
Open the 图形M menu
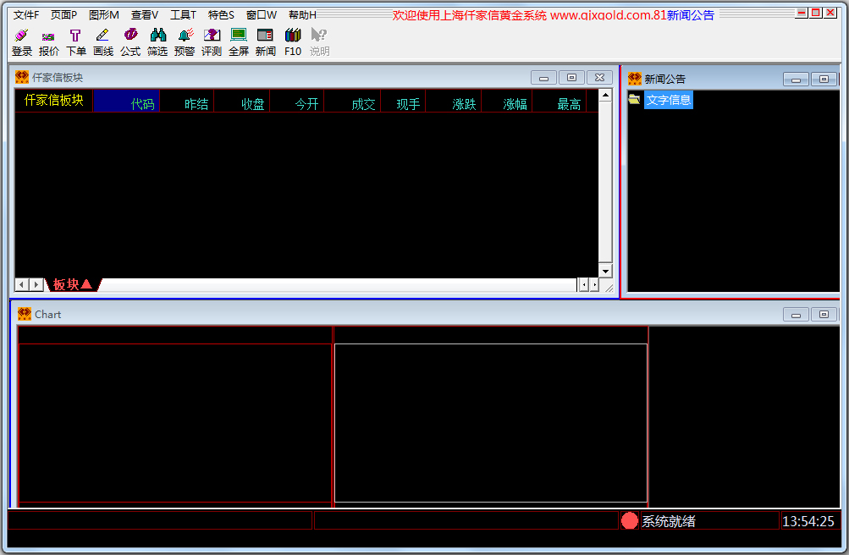pyautogui.click(x=104, y=15)
